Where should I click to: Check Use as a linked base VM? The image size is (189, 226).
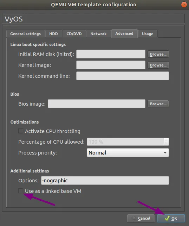pyautogui.click(x=21, y=191)
